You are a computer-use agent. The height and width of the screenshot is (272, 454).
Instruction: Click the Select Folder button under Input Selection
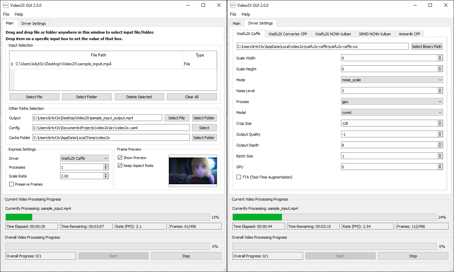87,97
